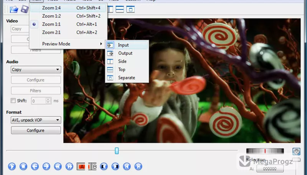Click Output preview mode icon
307x175 pixels.
click(x=110, y=53)
